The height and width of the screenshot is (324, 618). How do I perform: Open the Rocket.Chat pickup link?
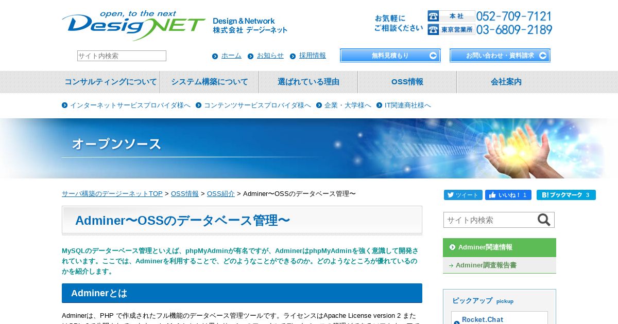(483, 320)
